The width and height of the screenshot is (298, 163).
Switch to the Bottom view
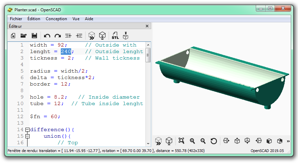[247, 141]
